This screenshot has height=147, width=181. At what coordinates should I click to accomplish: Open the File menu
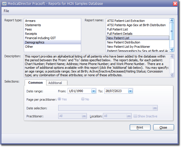pos(6,11)
